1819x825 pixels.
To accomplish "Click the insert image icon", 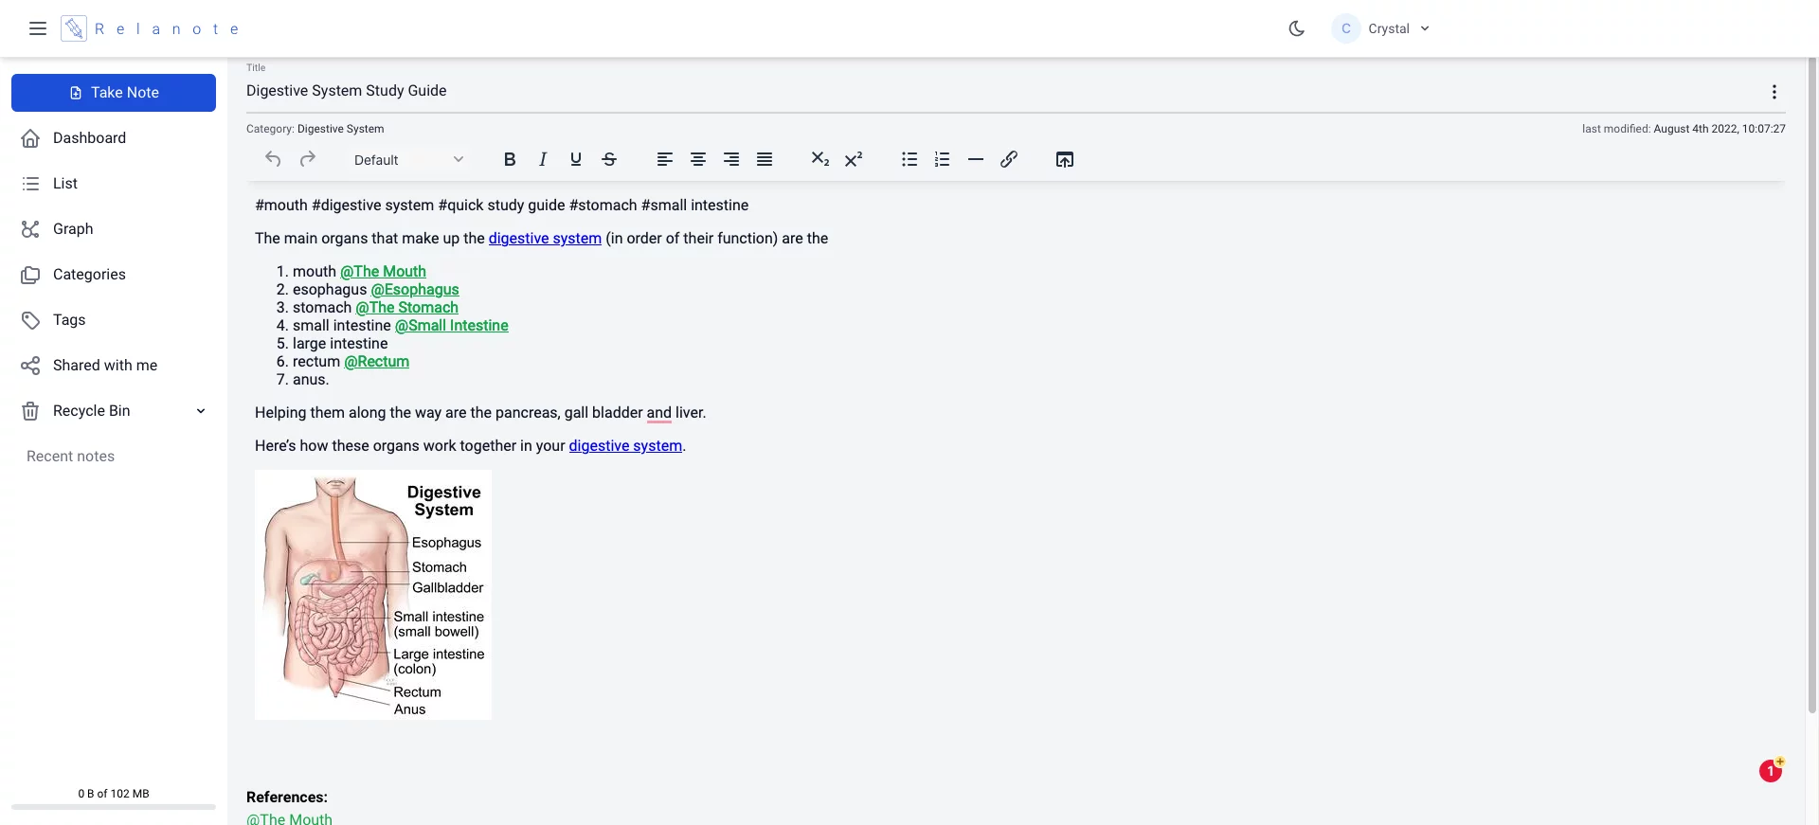I will pyautogui.click(x=1065, y=159).
